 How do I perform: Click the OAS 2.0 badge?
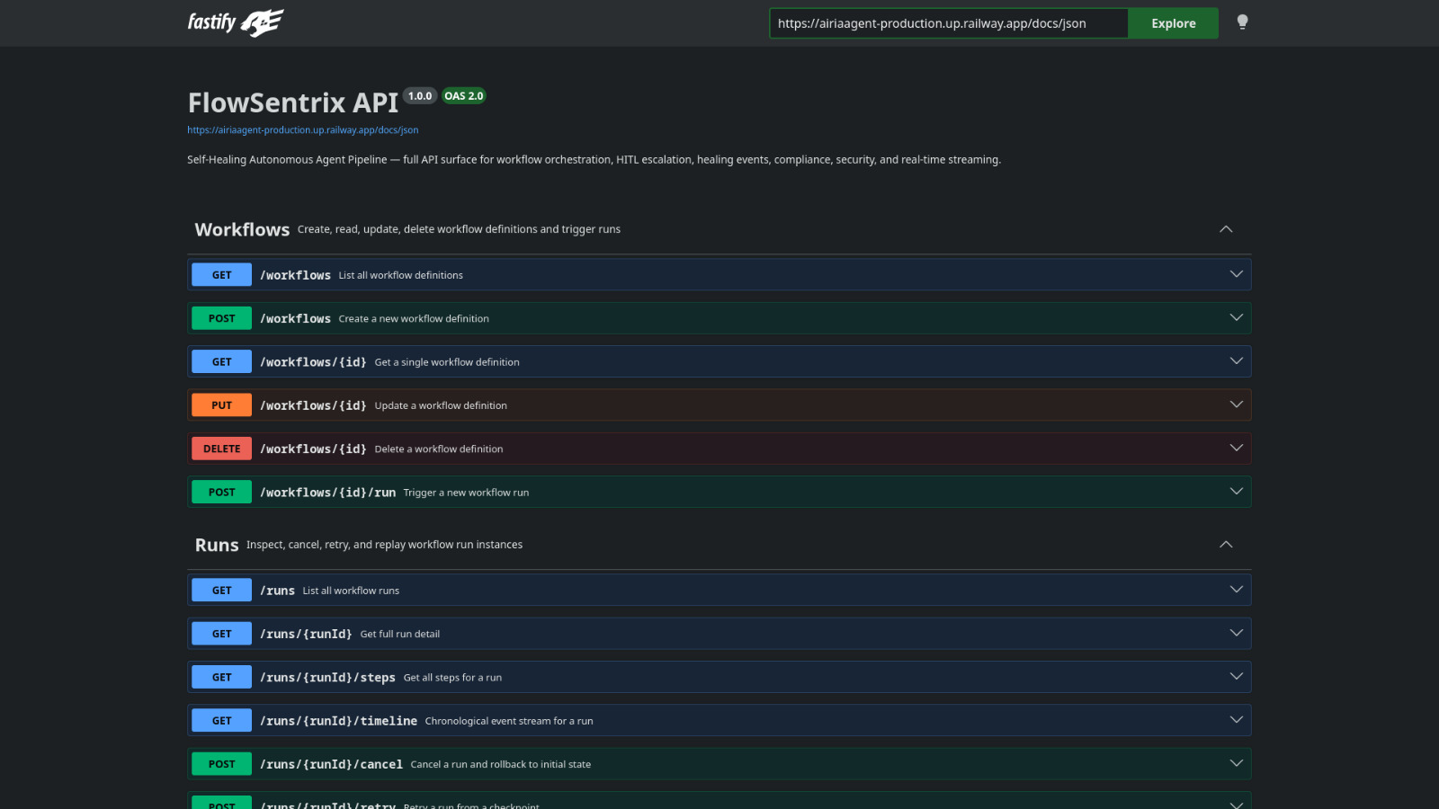coord(464,96)
